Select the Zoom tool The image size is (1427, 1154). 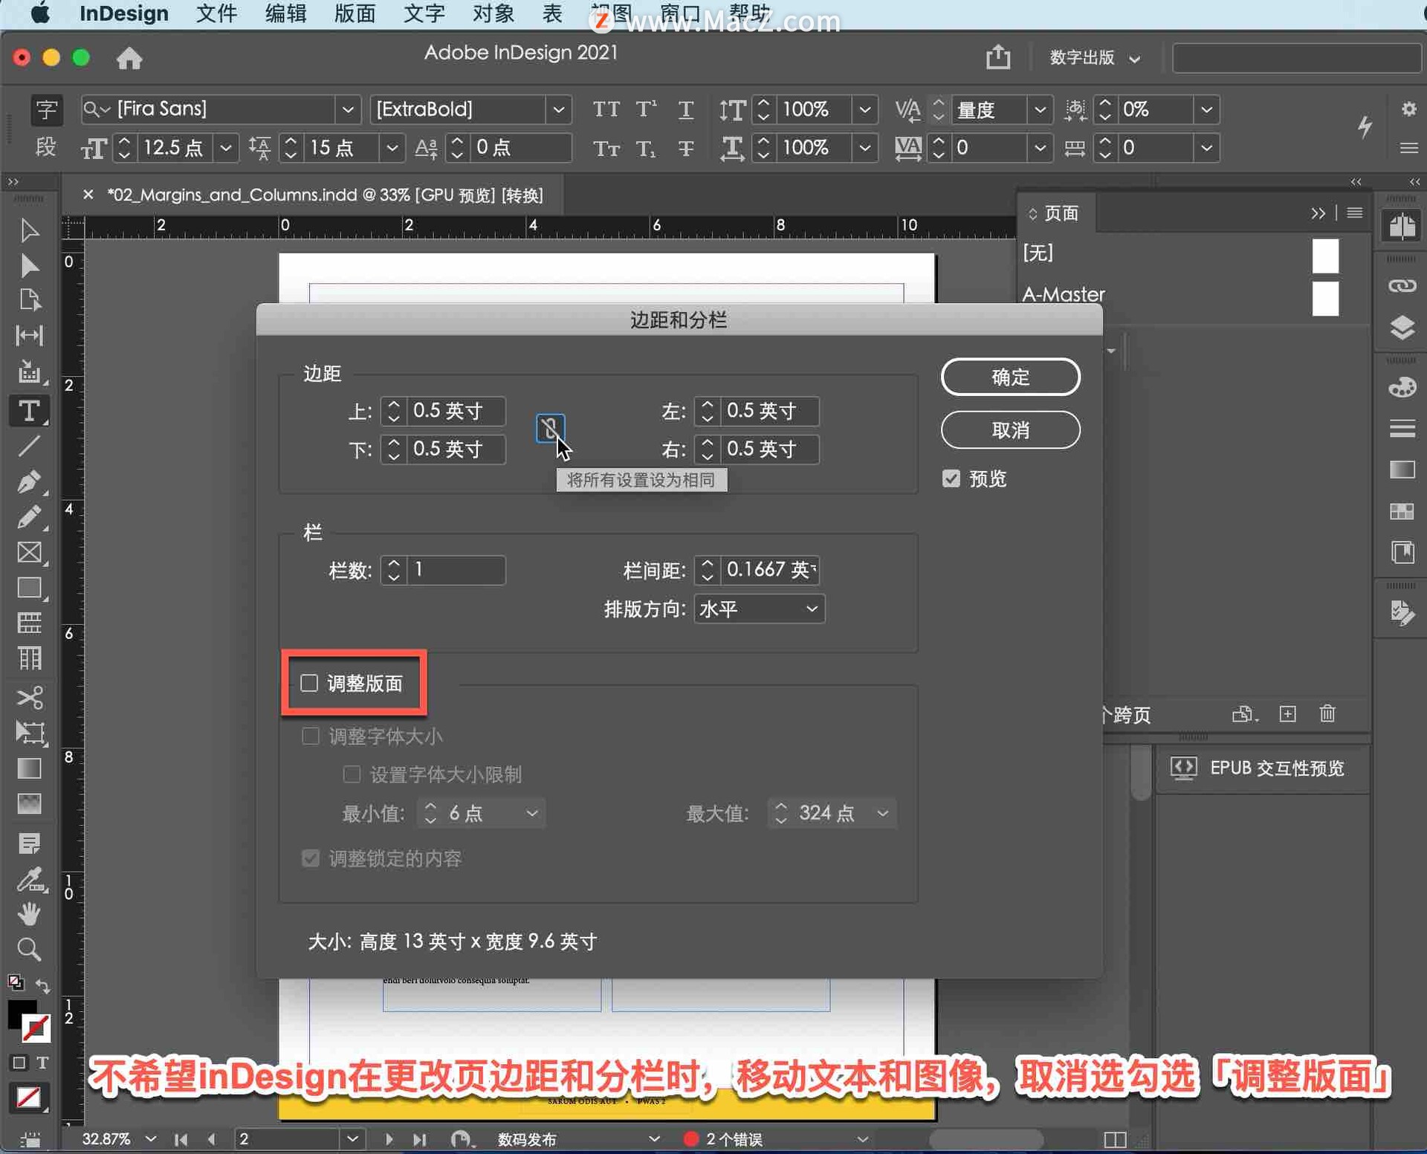(x=29, y=950)
